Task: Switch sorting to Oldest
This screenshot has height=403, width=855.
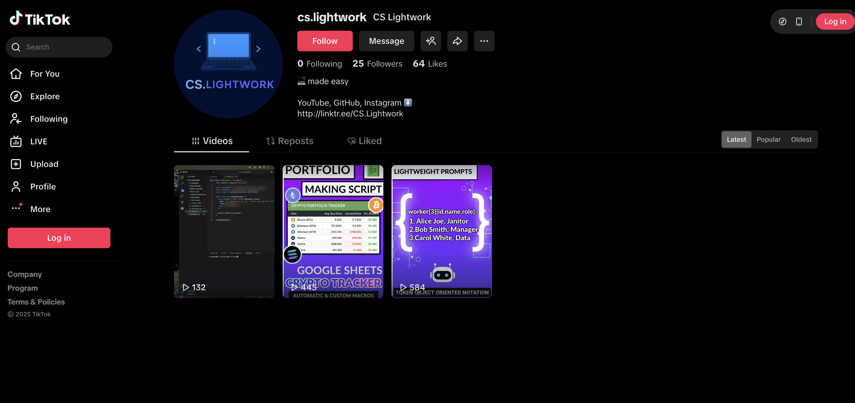Action: tap(801, 139)
